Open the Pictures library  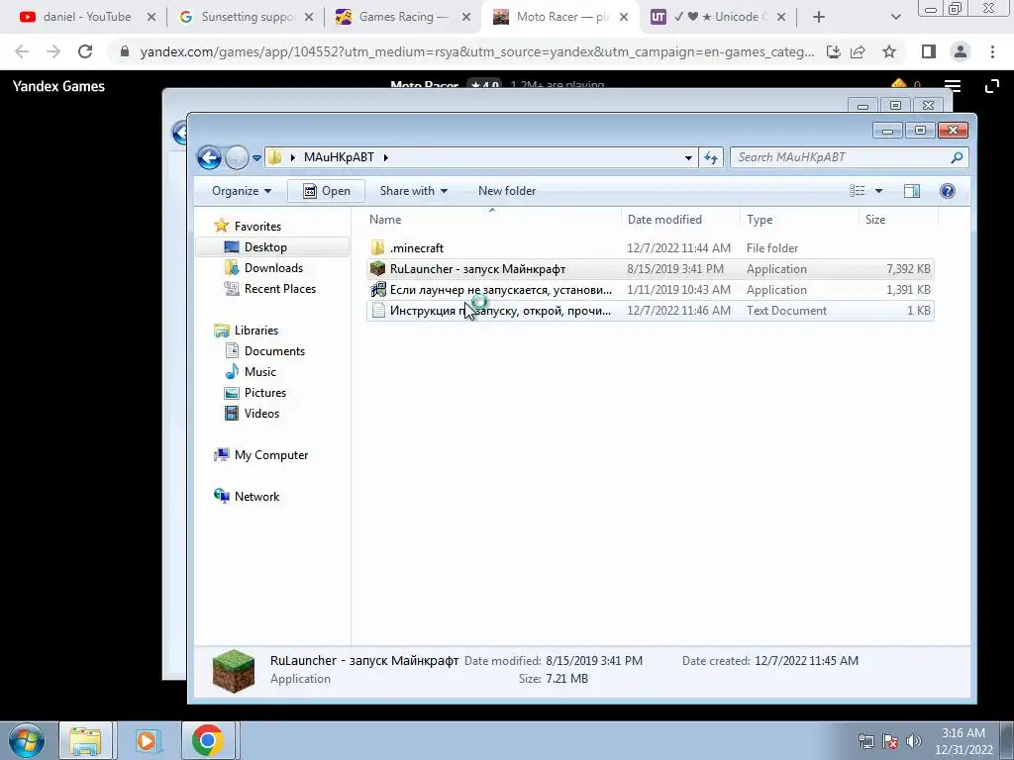coord(264,392)
